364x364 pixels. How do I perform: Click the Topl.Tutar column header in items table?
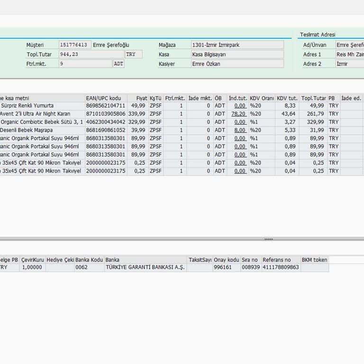click(x=313, y=98)
